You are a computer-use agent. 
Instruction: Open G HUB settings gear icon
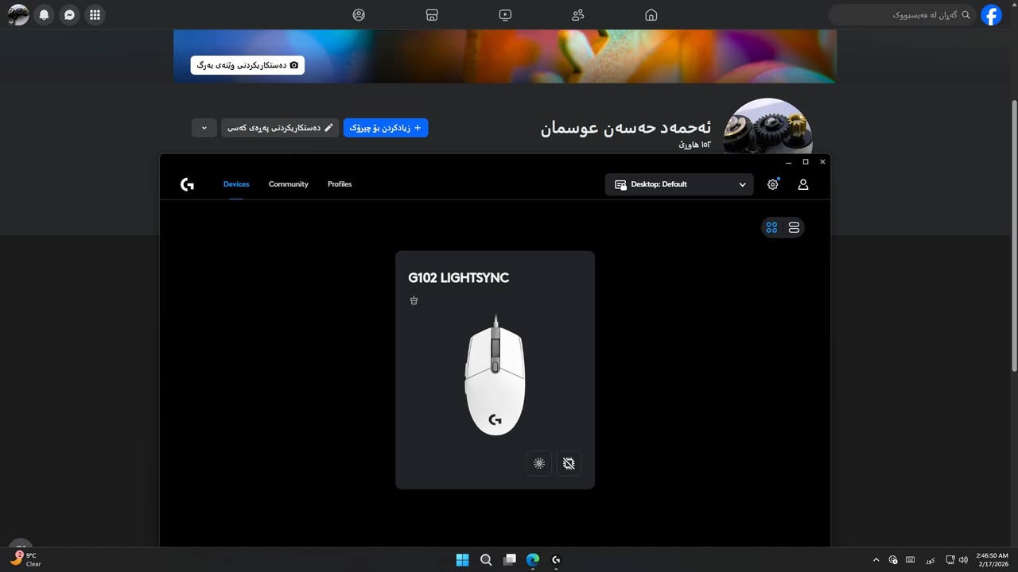(x=772, y=184)
